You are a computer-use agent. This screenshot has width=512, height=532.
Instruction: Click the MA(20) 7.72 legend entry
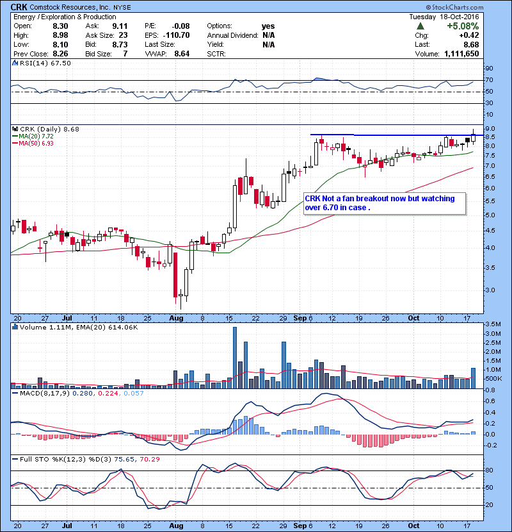coord(33,136)
